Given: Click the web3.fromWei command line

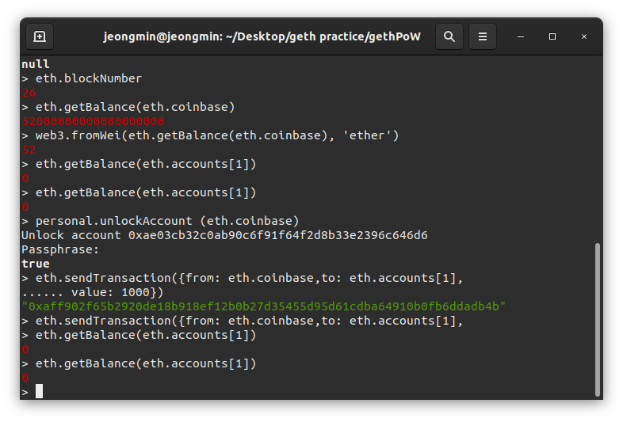Looking at the screenshot, I should [x=216, y=135].
